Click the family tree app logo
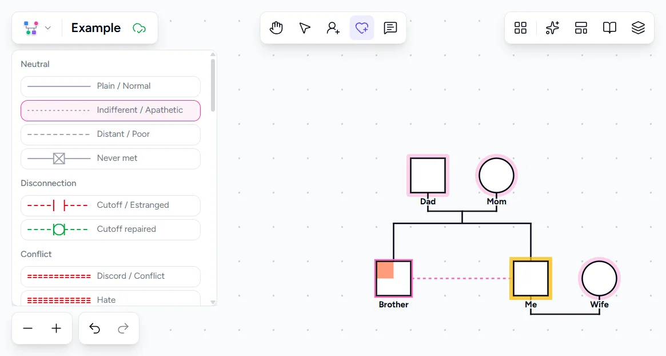666x356 pixels. point(31,28)
